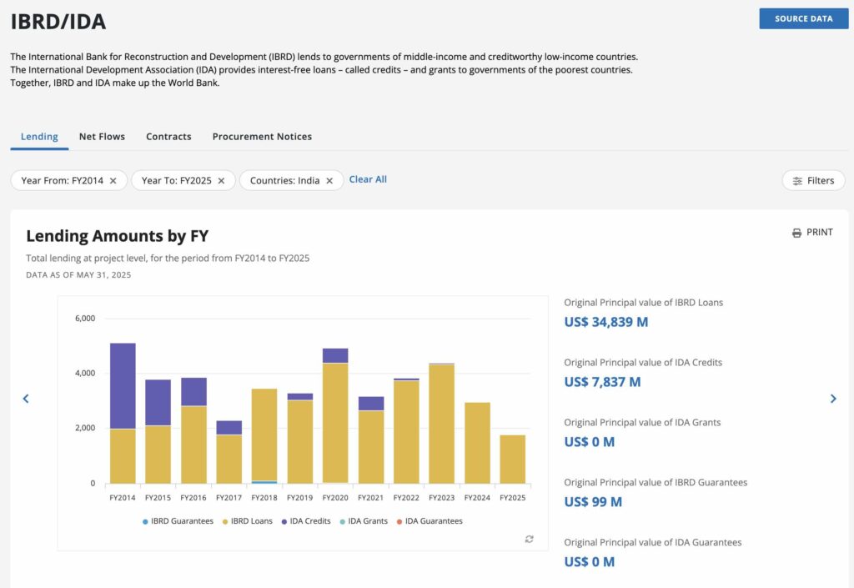
Task: Toggle IBRD Guarantees series in the legend
Action: click(x=178, y=521)
